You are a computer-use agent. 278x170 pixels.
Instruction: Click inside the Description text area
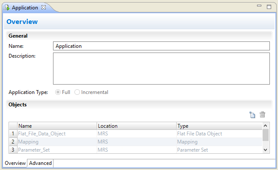tap(161, 68)
